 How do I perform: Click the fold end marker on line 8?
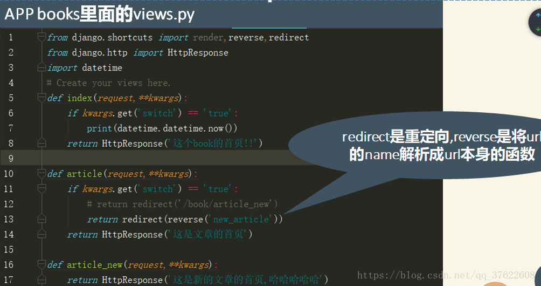[41, 143]
